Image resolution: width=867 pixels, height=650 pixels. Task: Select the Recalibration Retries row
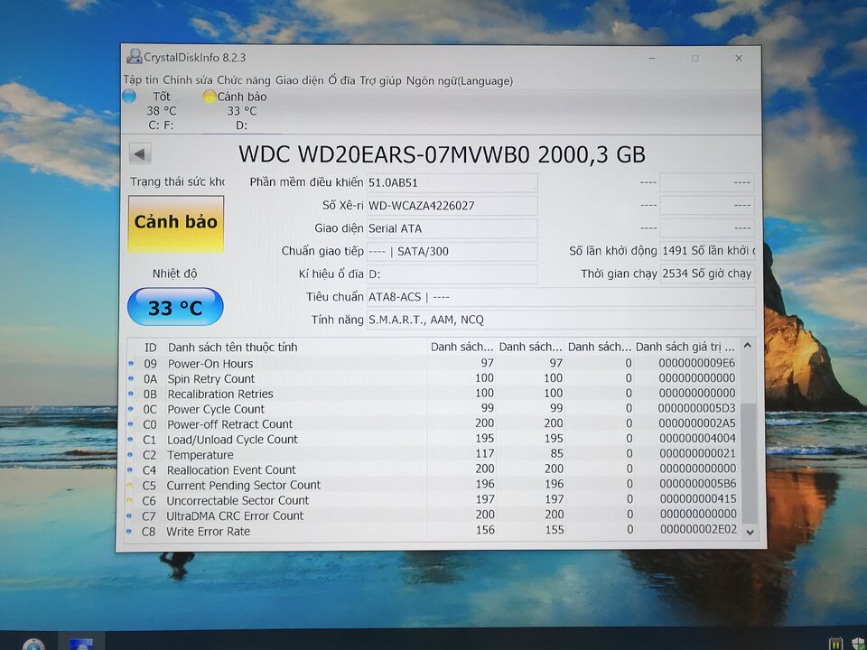pyautogui.click(x=433, y=394)
